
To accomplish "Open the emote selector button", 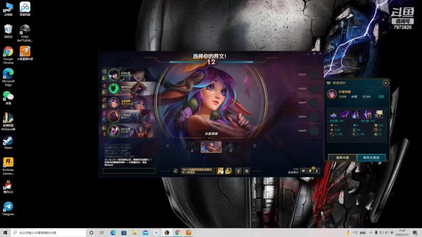I will tap(246, 171).
